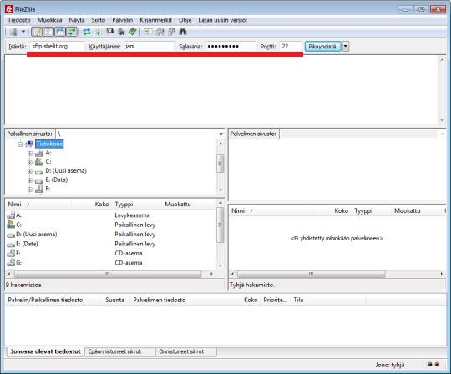Open the Ohje menu
Image resolution: width=451 pixels, height=374 pixels.
click(185, 20)
